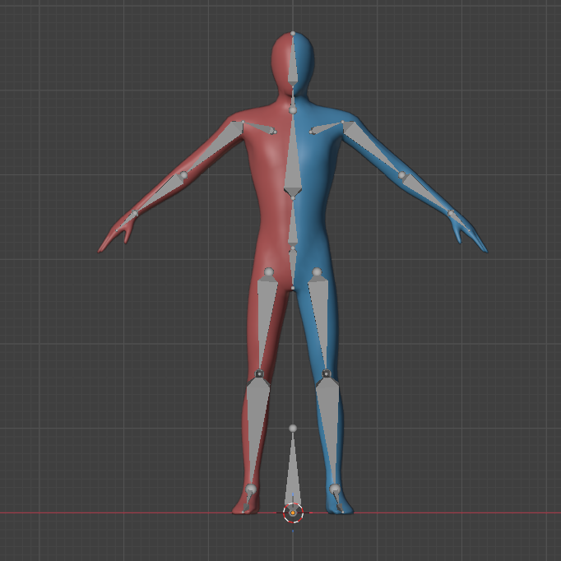
Task: Select the wrist joint on the red arm
Action: [135, 214]
